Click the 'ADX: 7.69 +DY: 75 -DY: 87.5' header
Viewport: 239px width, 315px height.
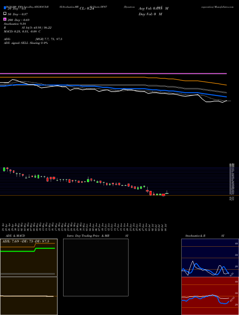click(x=25, y=241)
